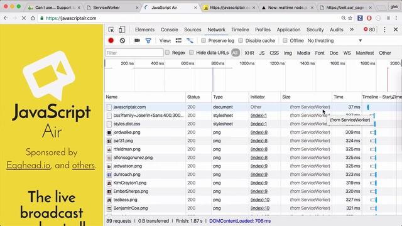Click the waterfall bar for paf31.png
402x226 pixels.
click(x=373, y=141)
